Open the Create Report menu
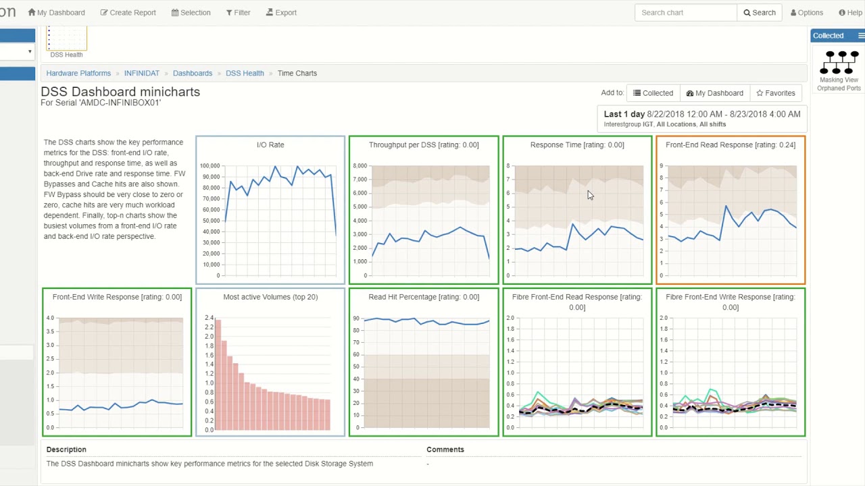865x486 pixels. pos(128,12)
